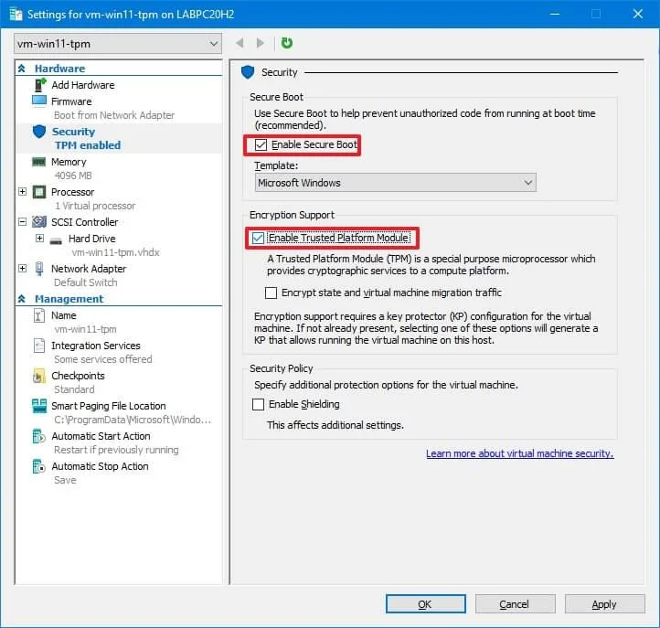Expand the Processor tree node
This screenshot has height=628, width=660.
22,192
